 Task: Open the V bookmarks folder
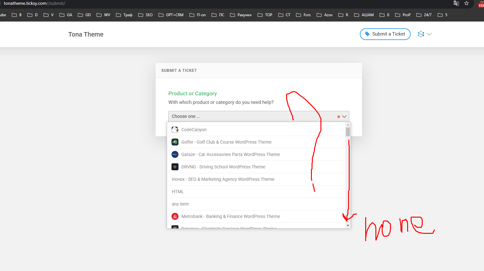point(49,15)
